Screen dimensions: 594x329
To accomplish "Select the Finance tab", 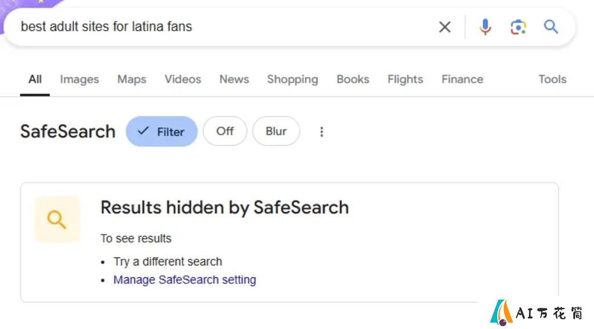I will 462,79.
